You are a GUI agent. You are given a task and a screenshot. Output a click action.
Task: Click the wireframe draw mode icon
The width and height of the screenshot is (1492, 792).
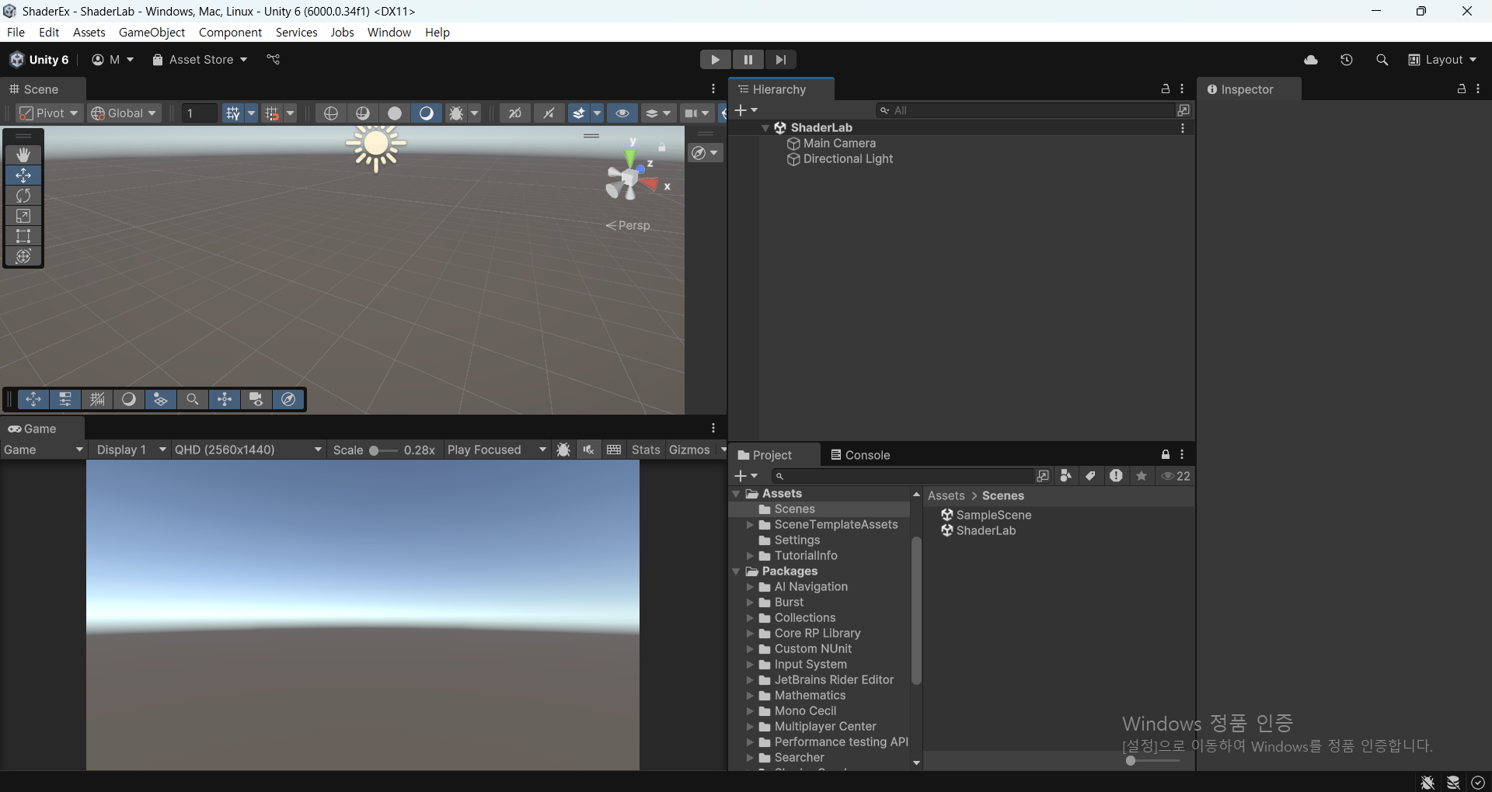(x=331, y=113)
